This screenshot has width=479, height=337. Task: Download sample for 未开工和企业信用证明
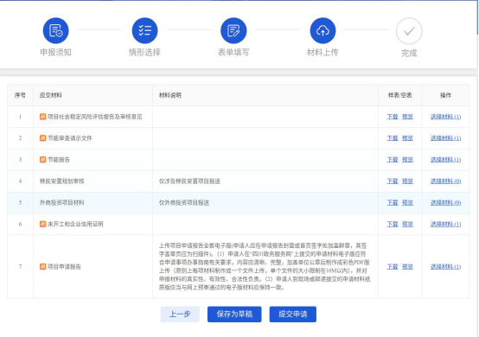(393, 224)
